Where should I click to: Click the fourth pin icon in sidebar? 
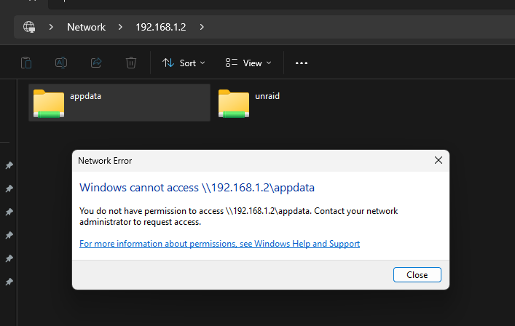(x=9, y=235)
